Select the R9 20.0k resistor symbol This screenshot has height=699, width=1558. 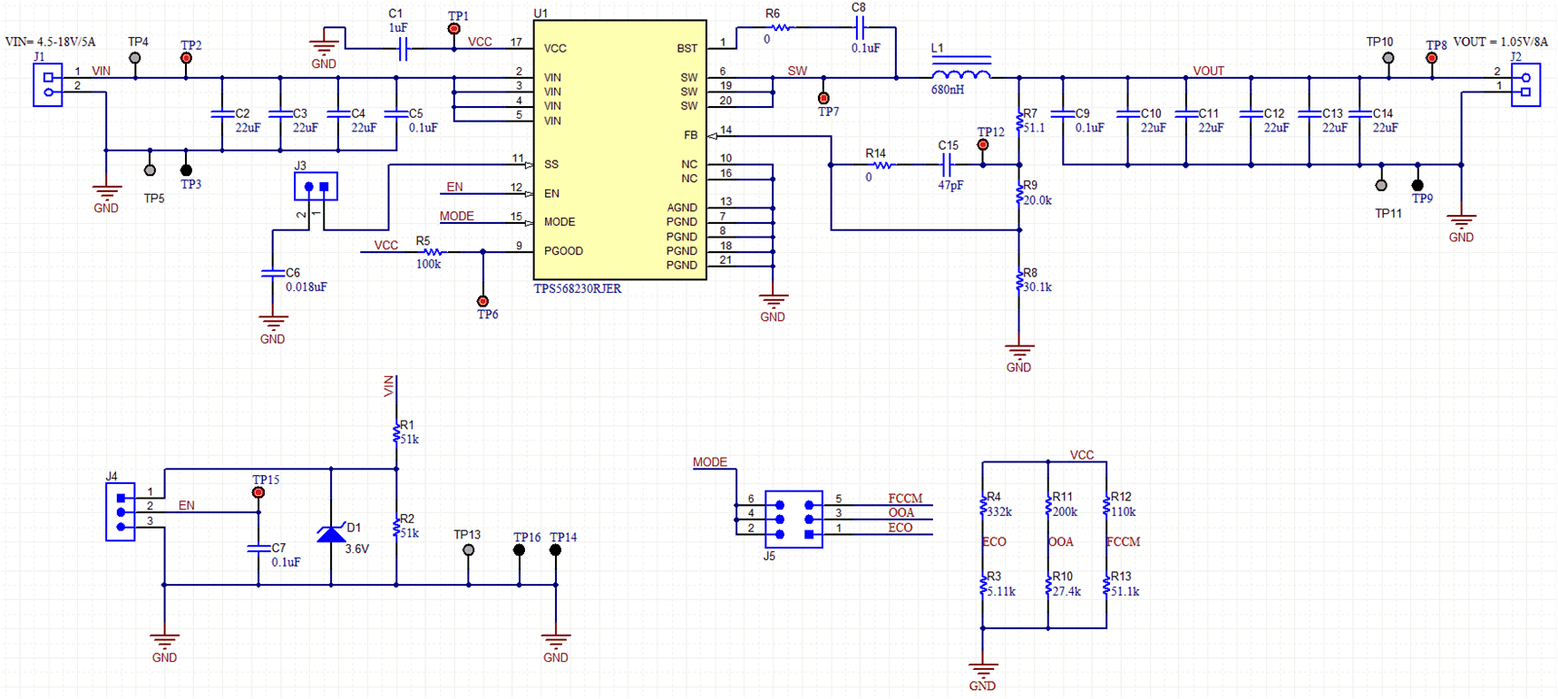coord(1019,193)
